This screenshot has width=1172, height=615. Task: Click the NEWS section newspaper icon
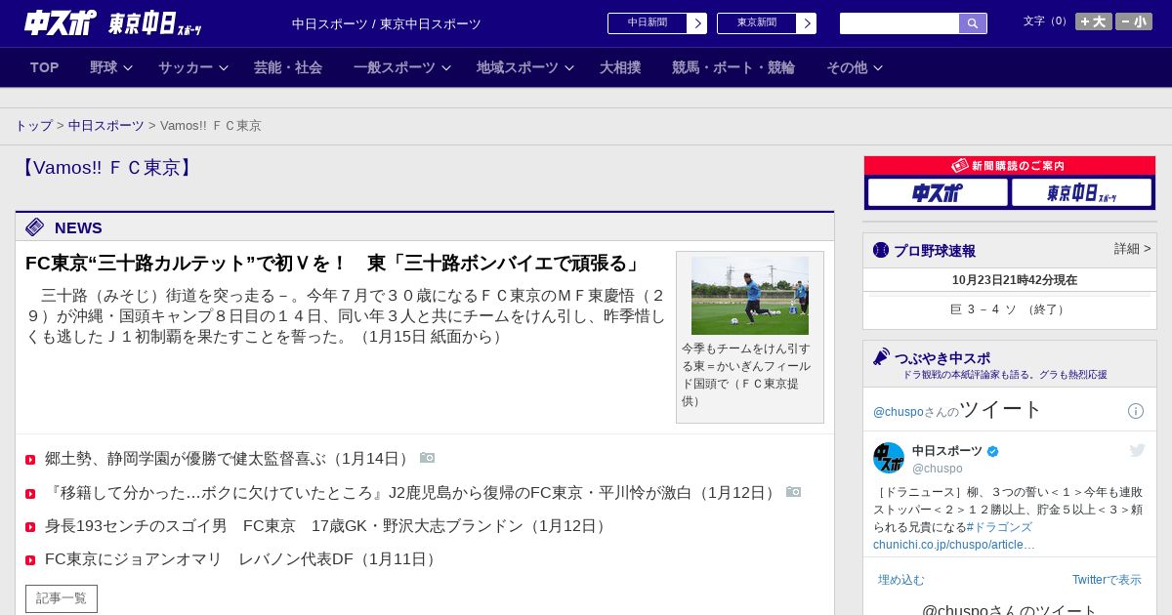click(35, 227)
